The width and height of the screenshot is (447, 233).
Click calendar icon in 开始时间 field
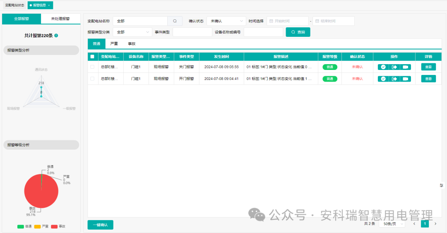click(x=271, y=21)
